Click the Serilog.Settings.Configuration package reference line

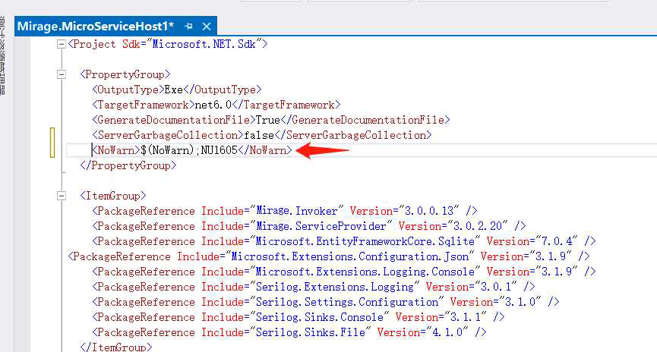click(326, 302)
